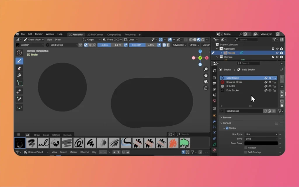The width and height of the screenshot is (299, 187).
Task: Select the Curve tool
Action: [19, 108]
